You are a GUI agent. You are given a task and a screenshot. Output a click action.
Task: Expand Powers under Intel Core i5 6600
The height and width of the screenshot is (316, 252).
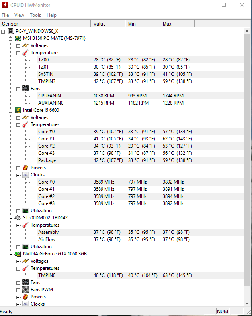click(x=18, y=168)
